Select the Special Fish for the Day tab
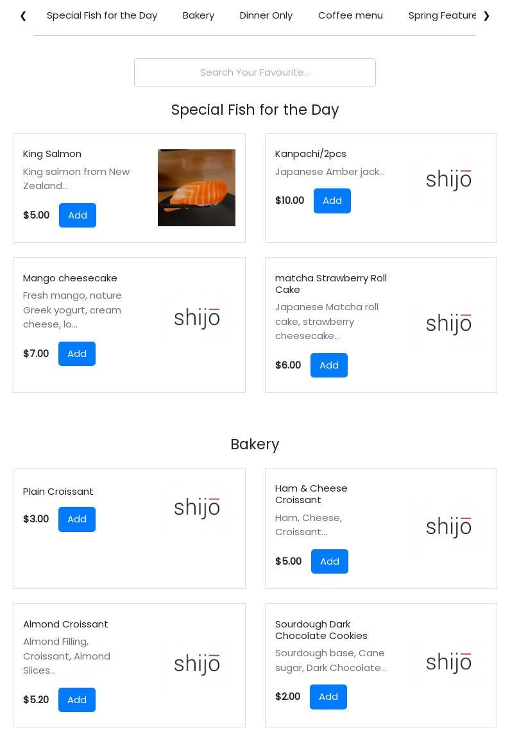 tap(102, 15)
